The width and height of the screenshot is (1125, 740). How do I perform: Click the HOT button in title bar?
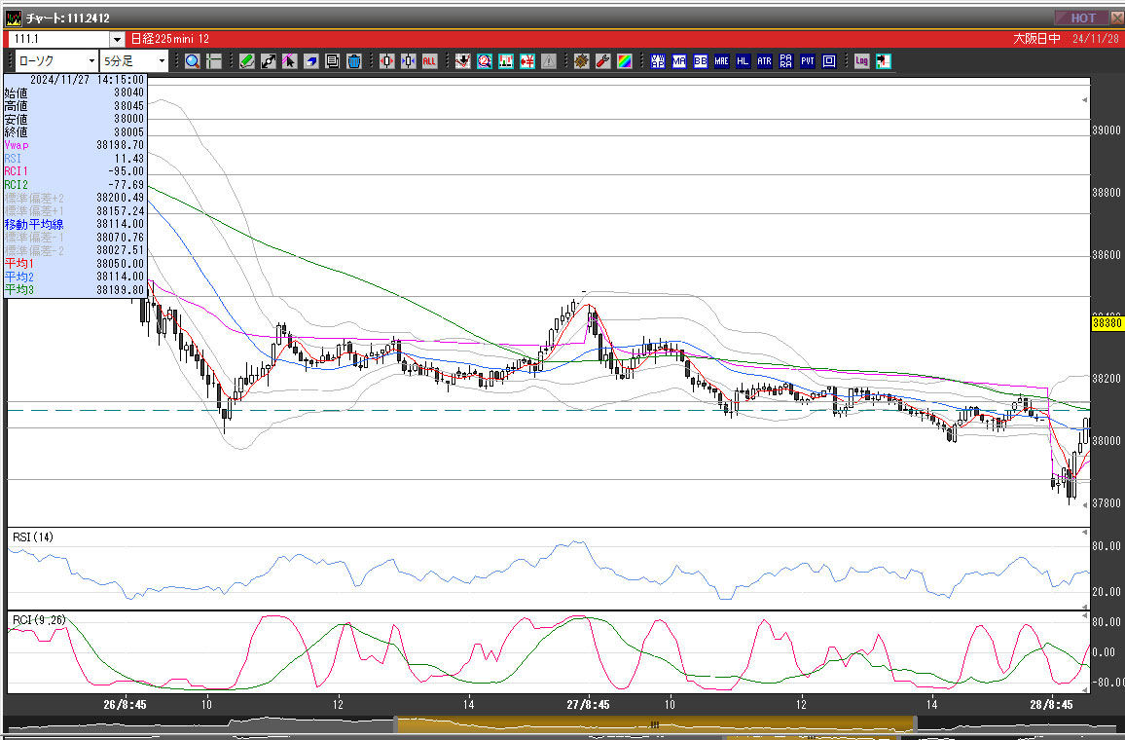pyautogui.click(x=1082, y=18)
